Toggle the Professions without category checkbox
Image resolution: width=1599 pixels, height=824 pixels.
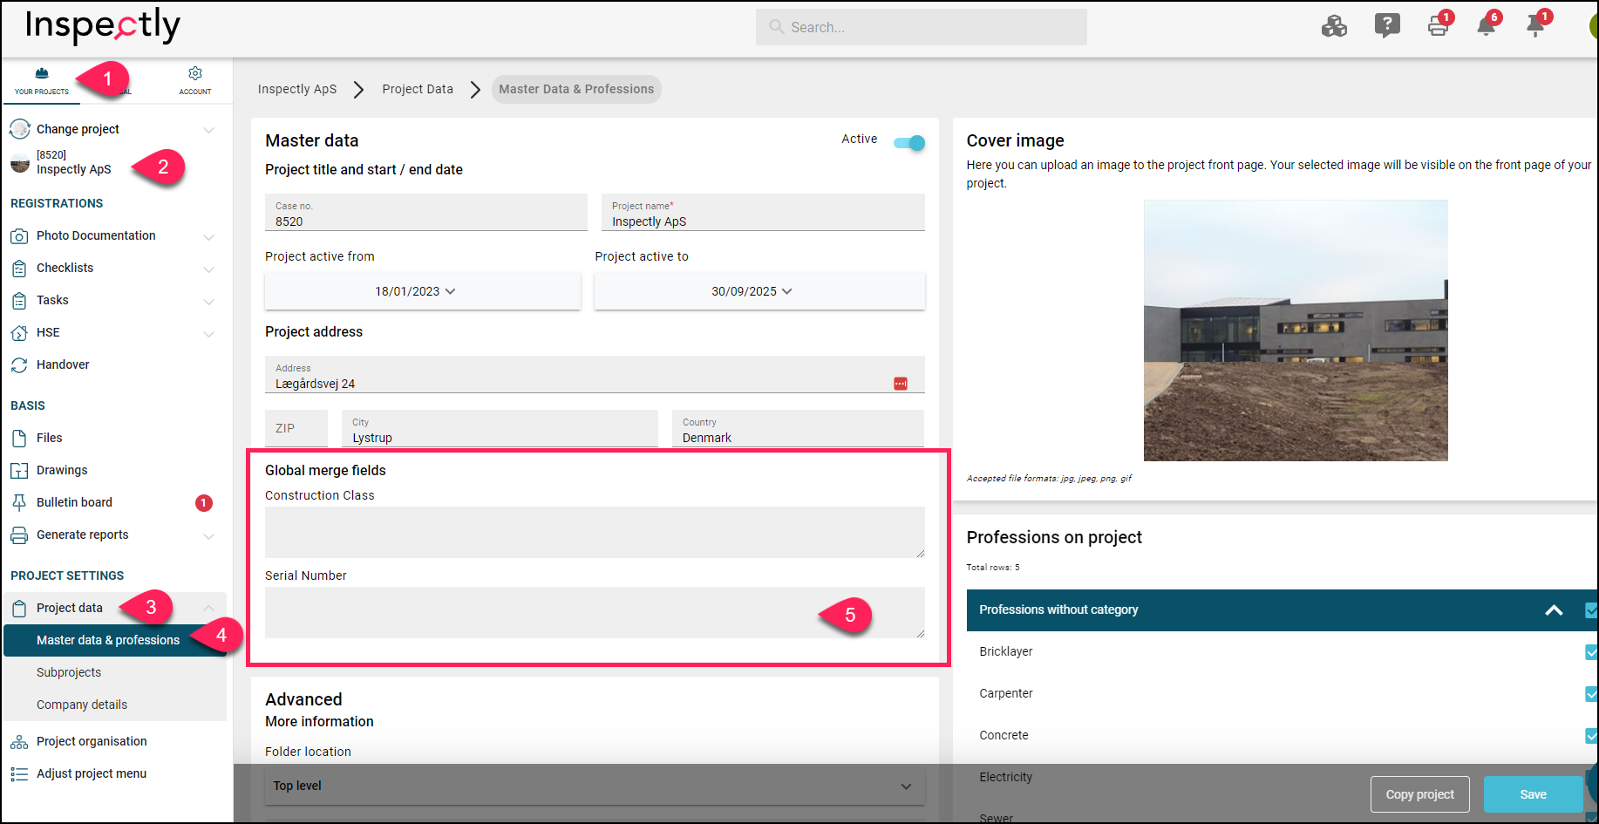[x=1592, y=610]
